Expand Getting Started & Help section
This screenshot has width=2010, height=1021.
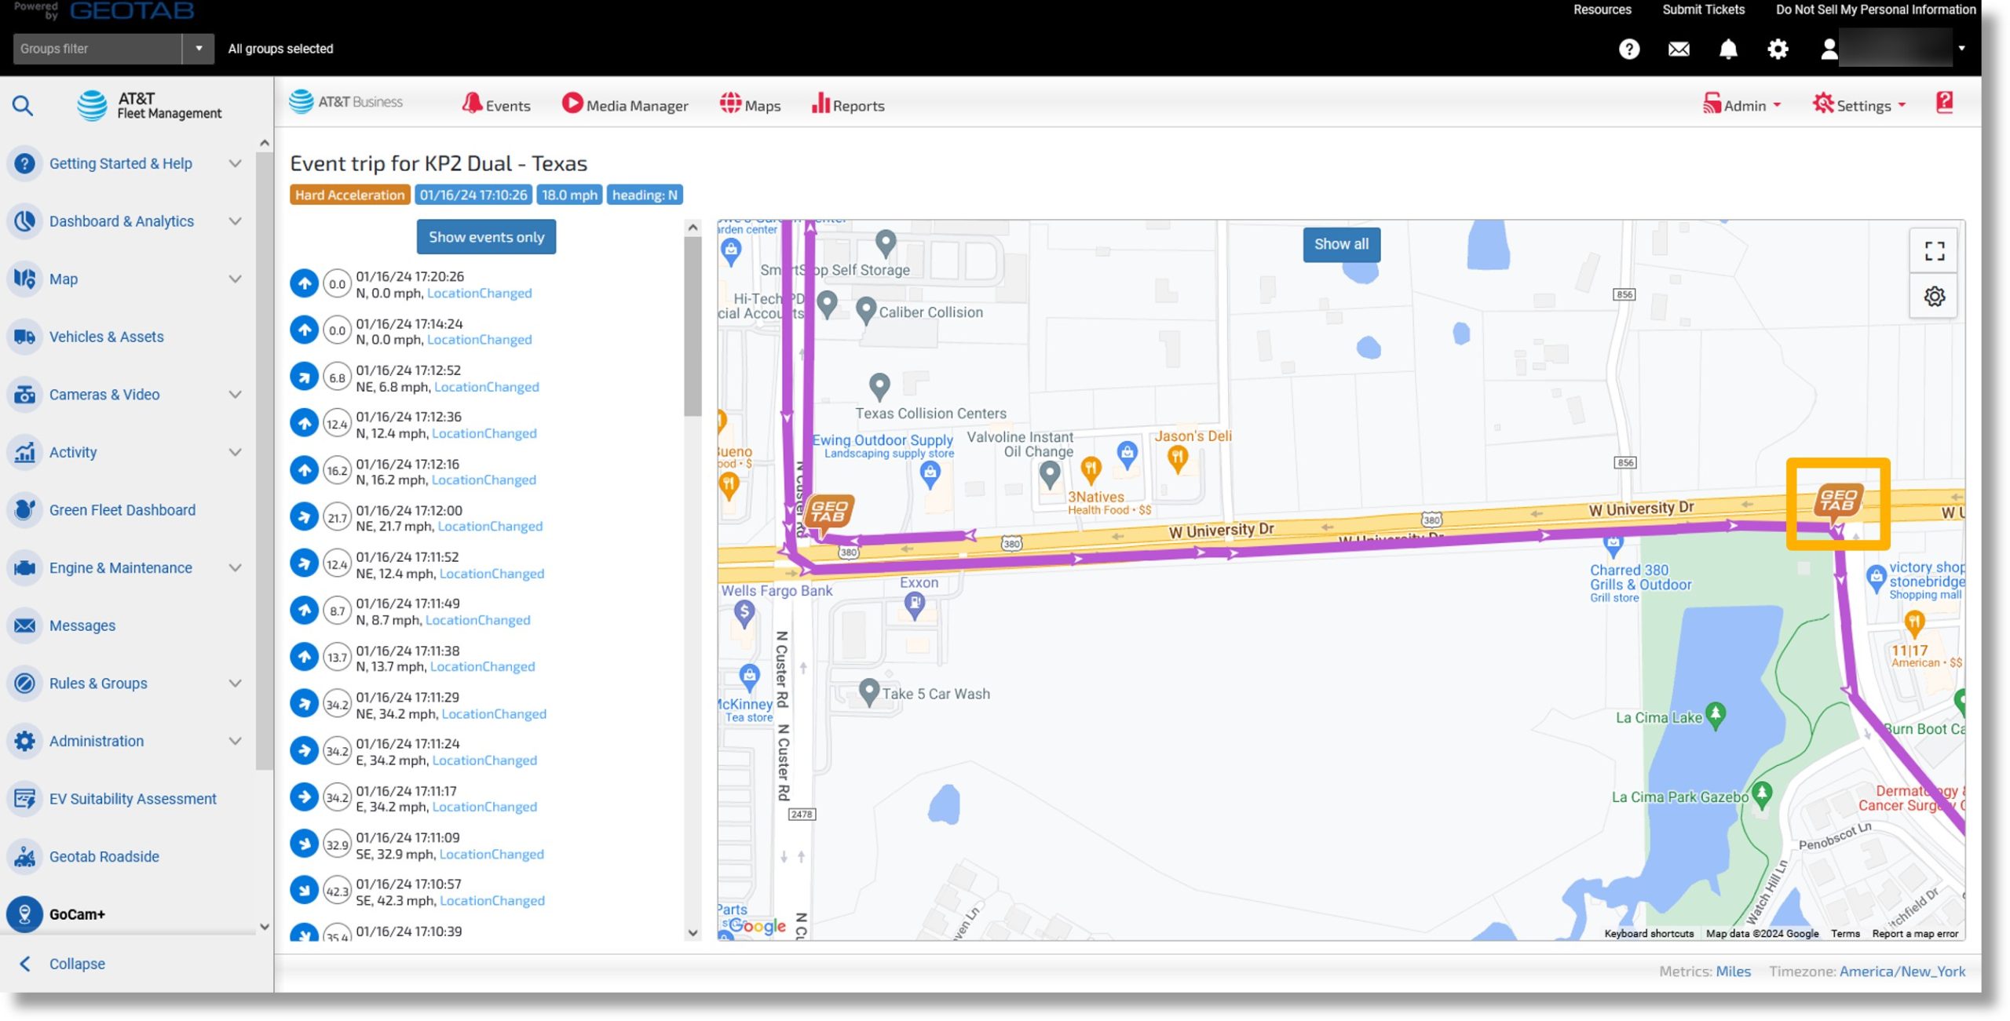coord(235,163)
